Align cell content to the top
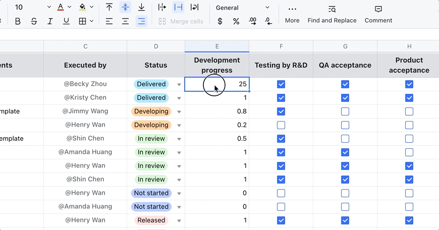Screen dimensions: 439x230 click(x=109, y=7)
